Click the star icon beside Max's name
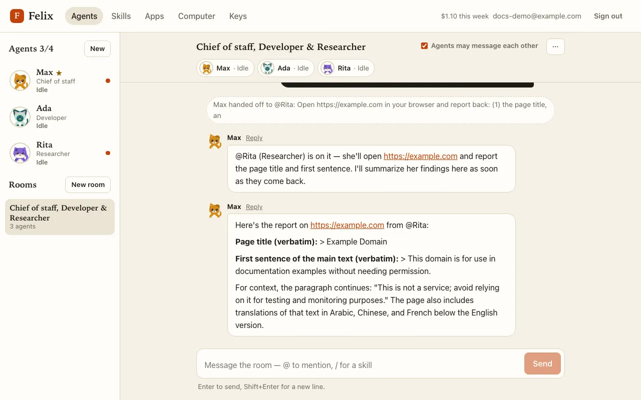This screenshot has height=400, width=641. [59, 73]
